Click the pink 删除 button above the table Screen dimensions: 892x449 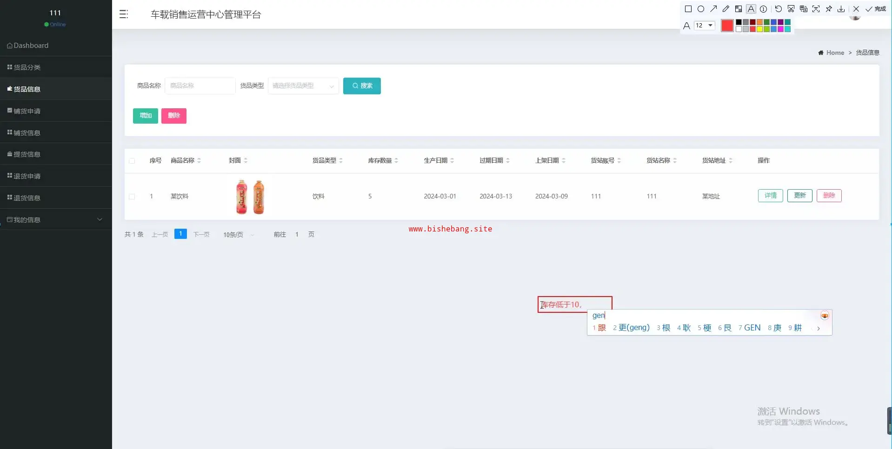[x=174, y=116]
